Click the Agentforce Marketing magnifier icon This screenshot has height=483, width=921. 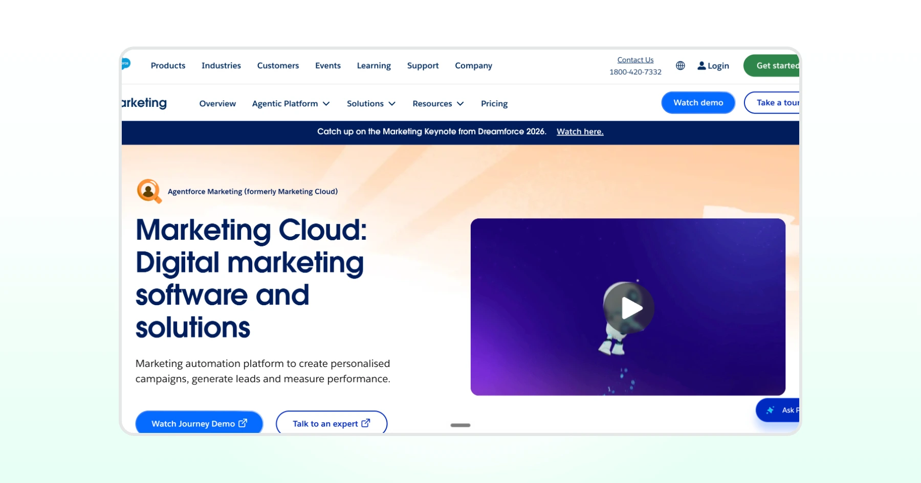pos(149,191)
